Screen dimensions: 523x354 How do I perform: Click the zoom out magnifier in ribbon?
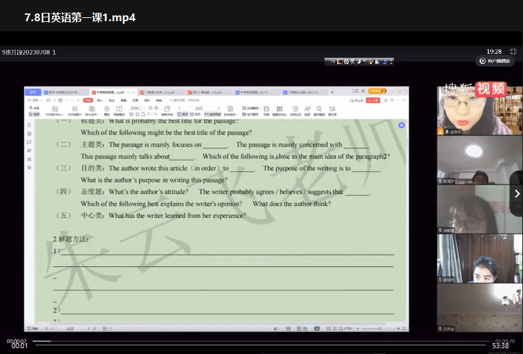point(150,108)
